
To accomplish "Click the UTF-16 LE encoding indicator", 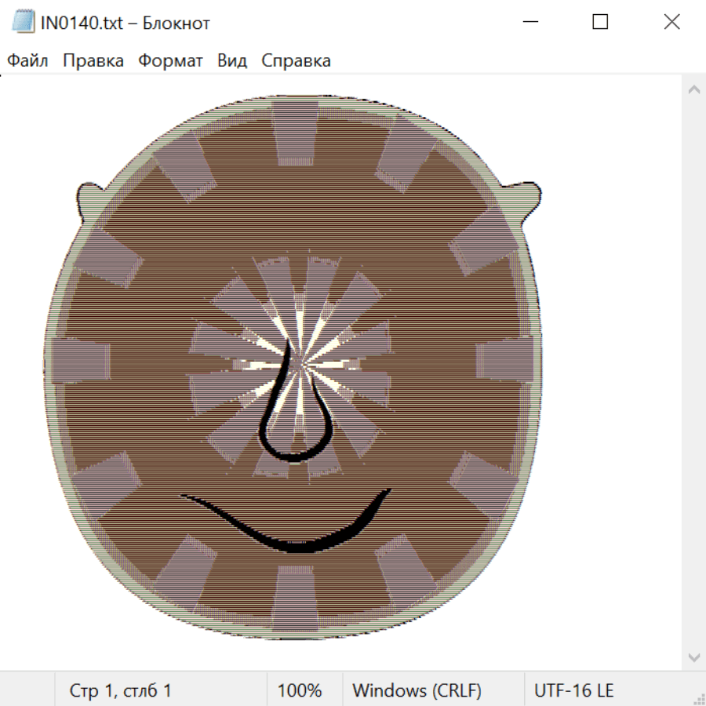I will pos(573,690).
